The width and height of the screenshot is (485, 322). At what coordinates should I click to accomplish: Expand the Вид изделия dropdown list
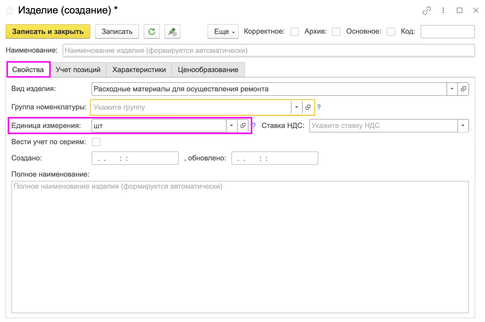(x=452, y=89)
